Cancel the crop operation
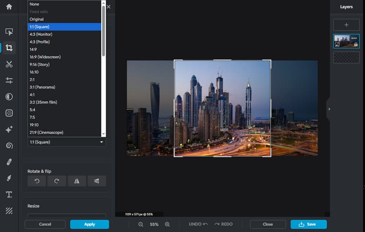The height and width of the screenshot is (232, 365). click(45, 224)
